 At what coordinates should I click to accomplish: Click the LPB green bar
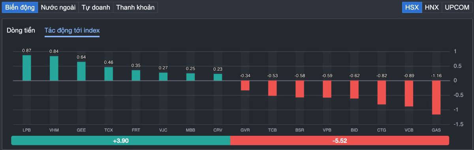coord(26,68)
